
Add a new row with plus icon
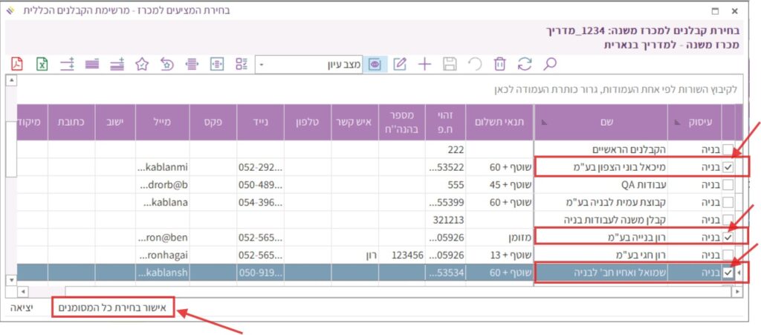[424, 64]
